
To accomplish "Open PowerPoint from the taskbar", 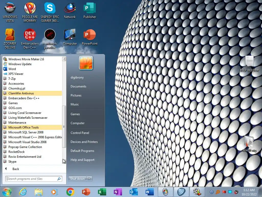I will pos(86,192).
